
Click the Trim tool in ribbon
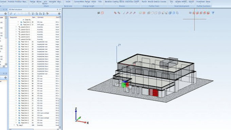point(100,2)
